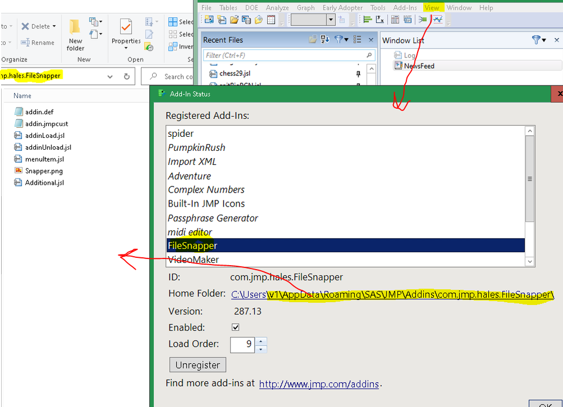Expand the Delete dropdown arrow in Explorer

click(54, 26)
